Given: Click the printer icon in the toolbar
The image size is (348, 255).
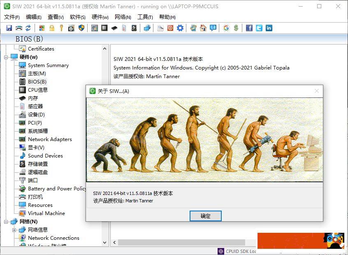Looking at the screenshot, I should pos(19,28).
